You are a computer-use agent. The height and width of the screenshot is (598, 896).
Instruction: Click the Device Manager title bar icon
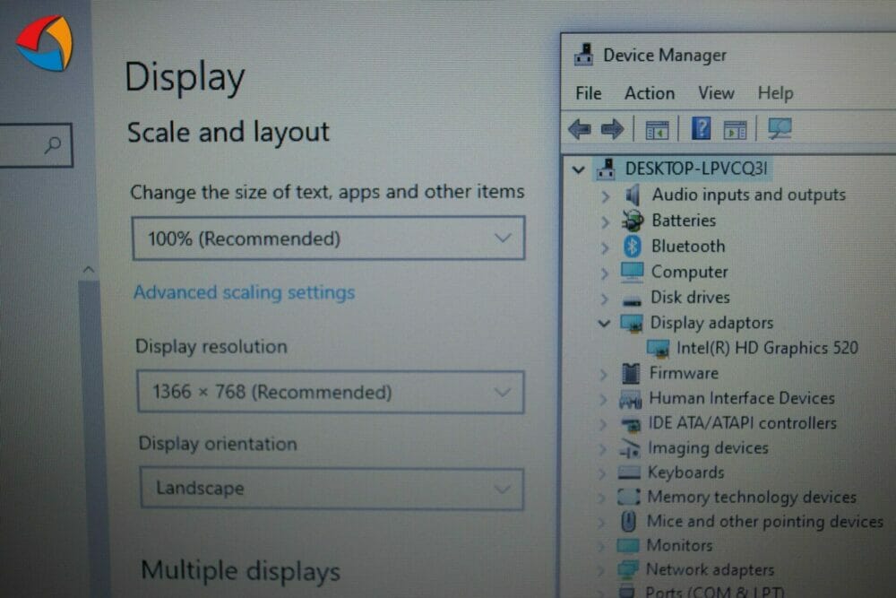tap(583, 55)
